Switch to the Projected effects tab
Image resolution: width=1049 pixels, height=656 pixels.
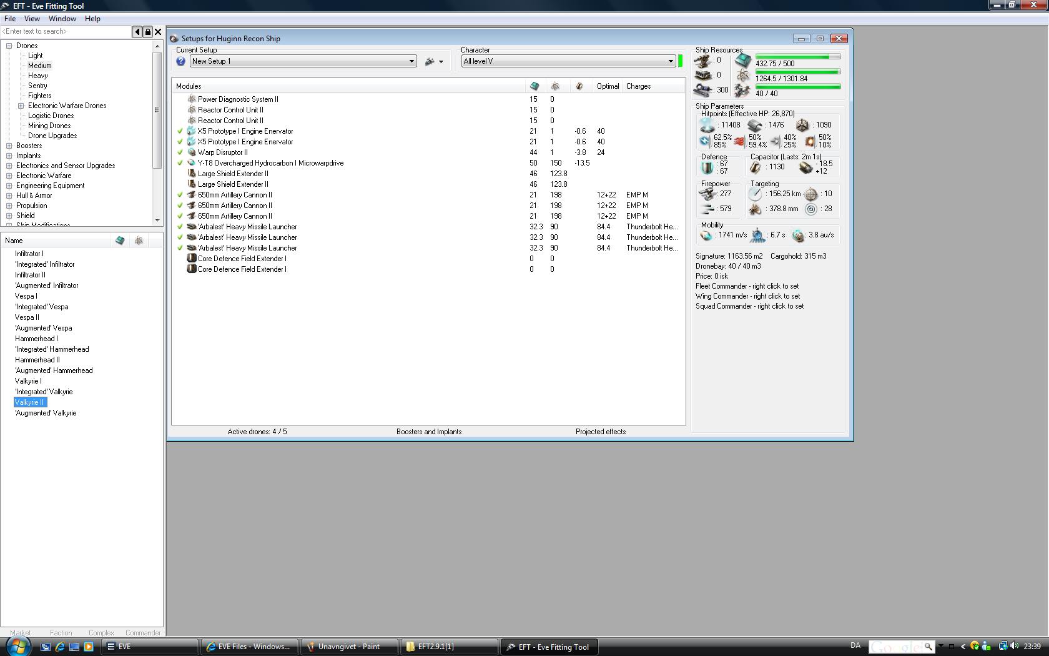pyautogui.click(x=601, y=432)
